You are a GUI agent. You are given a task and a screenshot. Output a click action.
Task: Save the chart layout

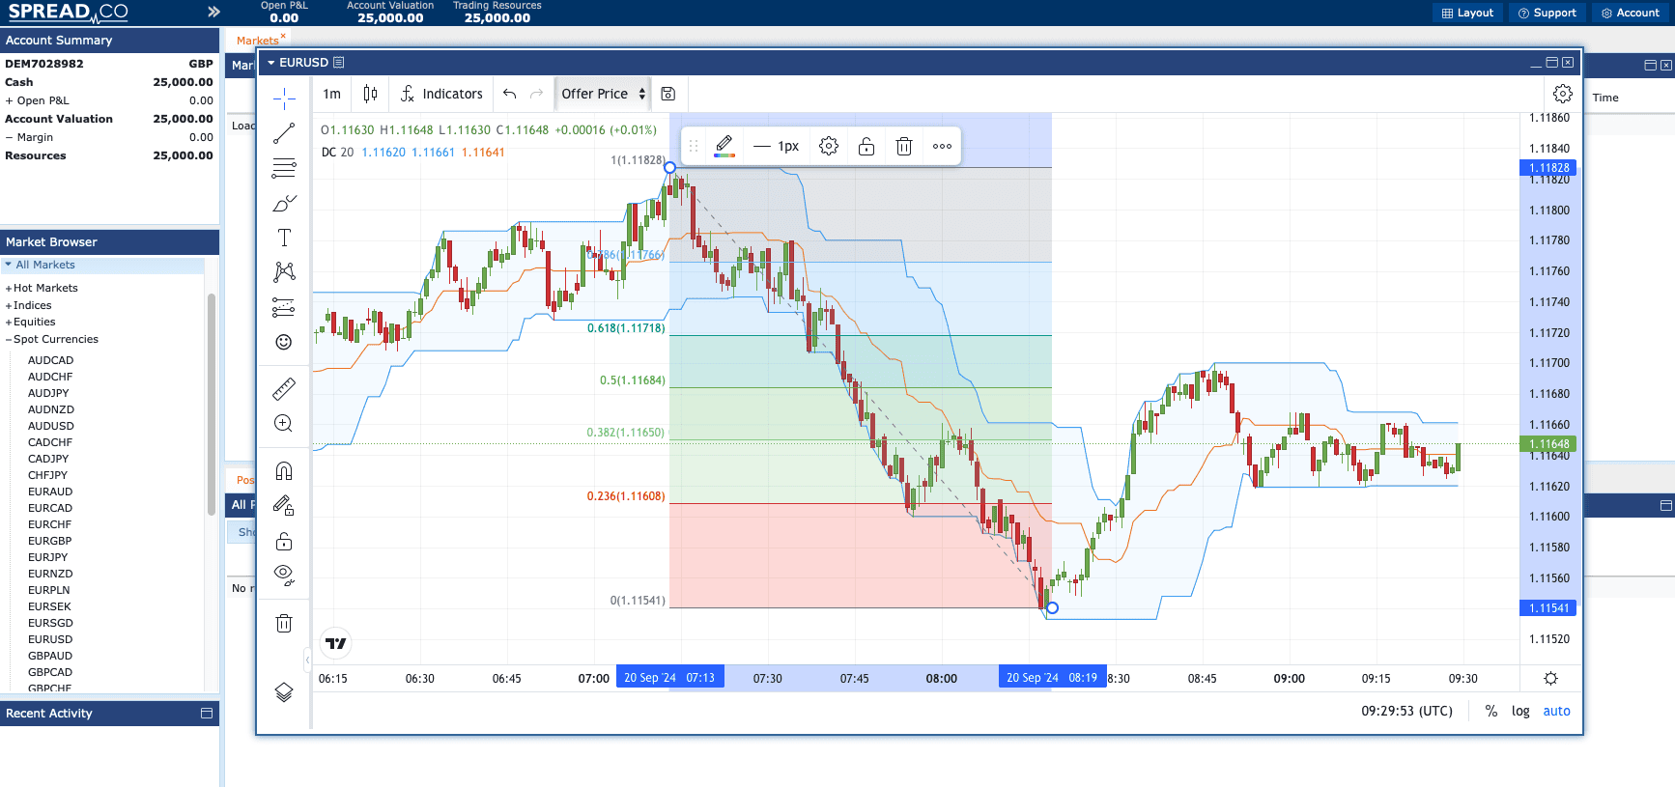(x=667, y=94)
